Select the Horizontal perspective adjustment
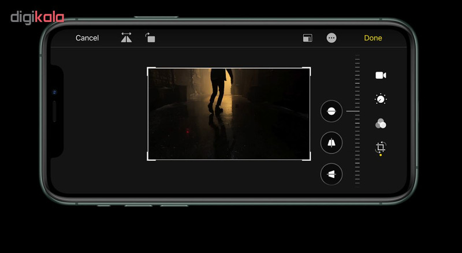This screenshot has height=253, width=462. click(x=331, y=174)
